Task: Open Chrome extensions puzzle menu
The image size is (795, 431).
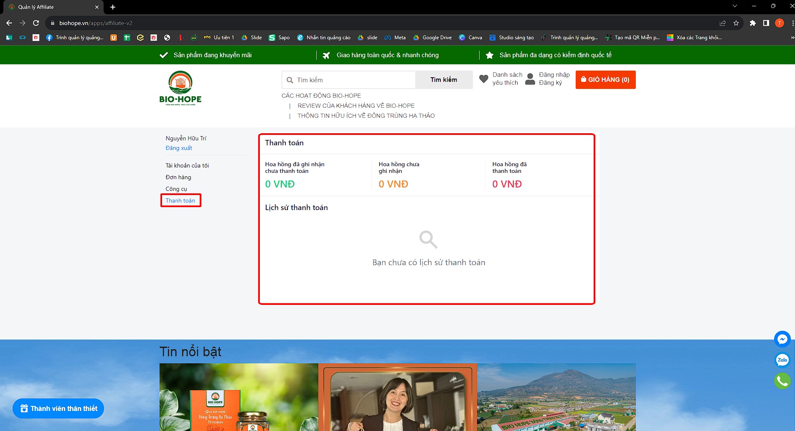Action: click(x=753, y=23)
